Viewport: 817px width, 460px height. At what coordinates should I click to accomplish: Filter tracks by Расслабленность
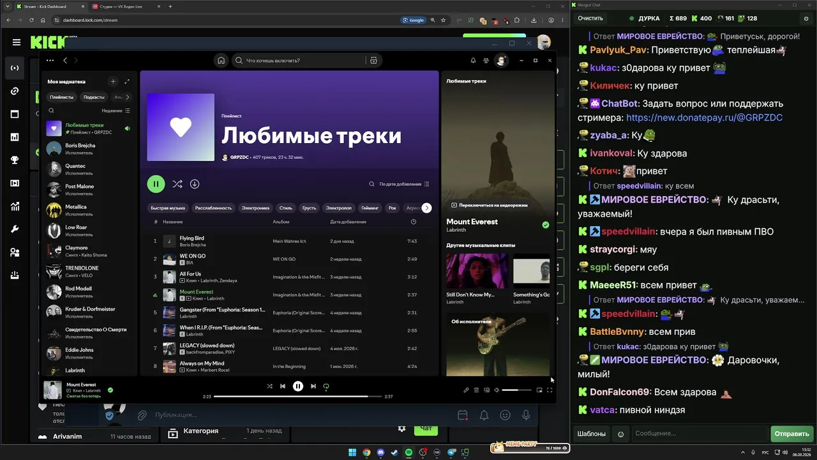213,208
